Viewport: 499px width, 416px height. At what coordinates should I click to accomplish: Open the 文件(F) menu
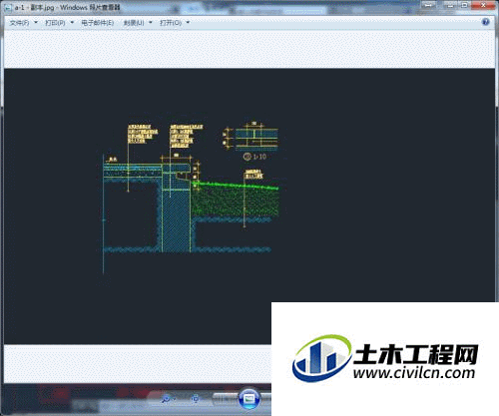coord(19,23)
